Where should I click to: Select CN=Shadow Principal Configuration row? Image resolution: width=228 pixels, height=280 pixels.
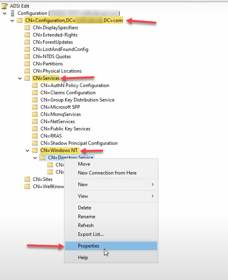coord(79,143)
